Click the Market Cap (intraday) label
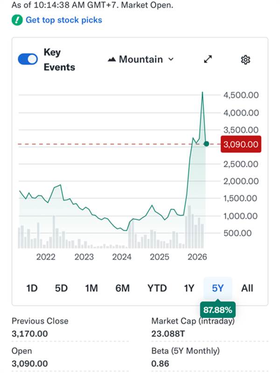This screenshot has width=280, height=373. pyautogui.click(x=193, y=321)
